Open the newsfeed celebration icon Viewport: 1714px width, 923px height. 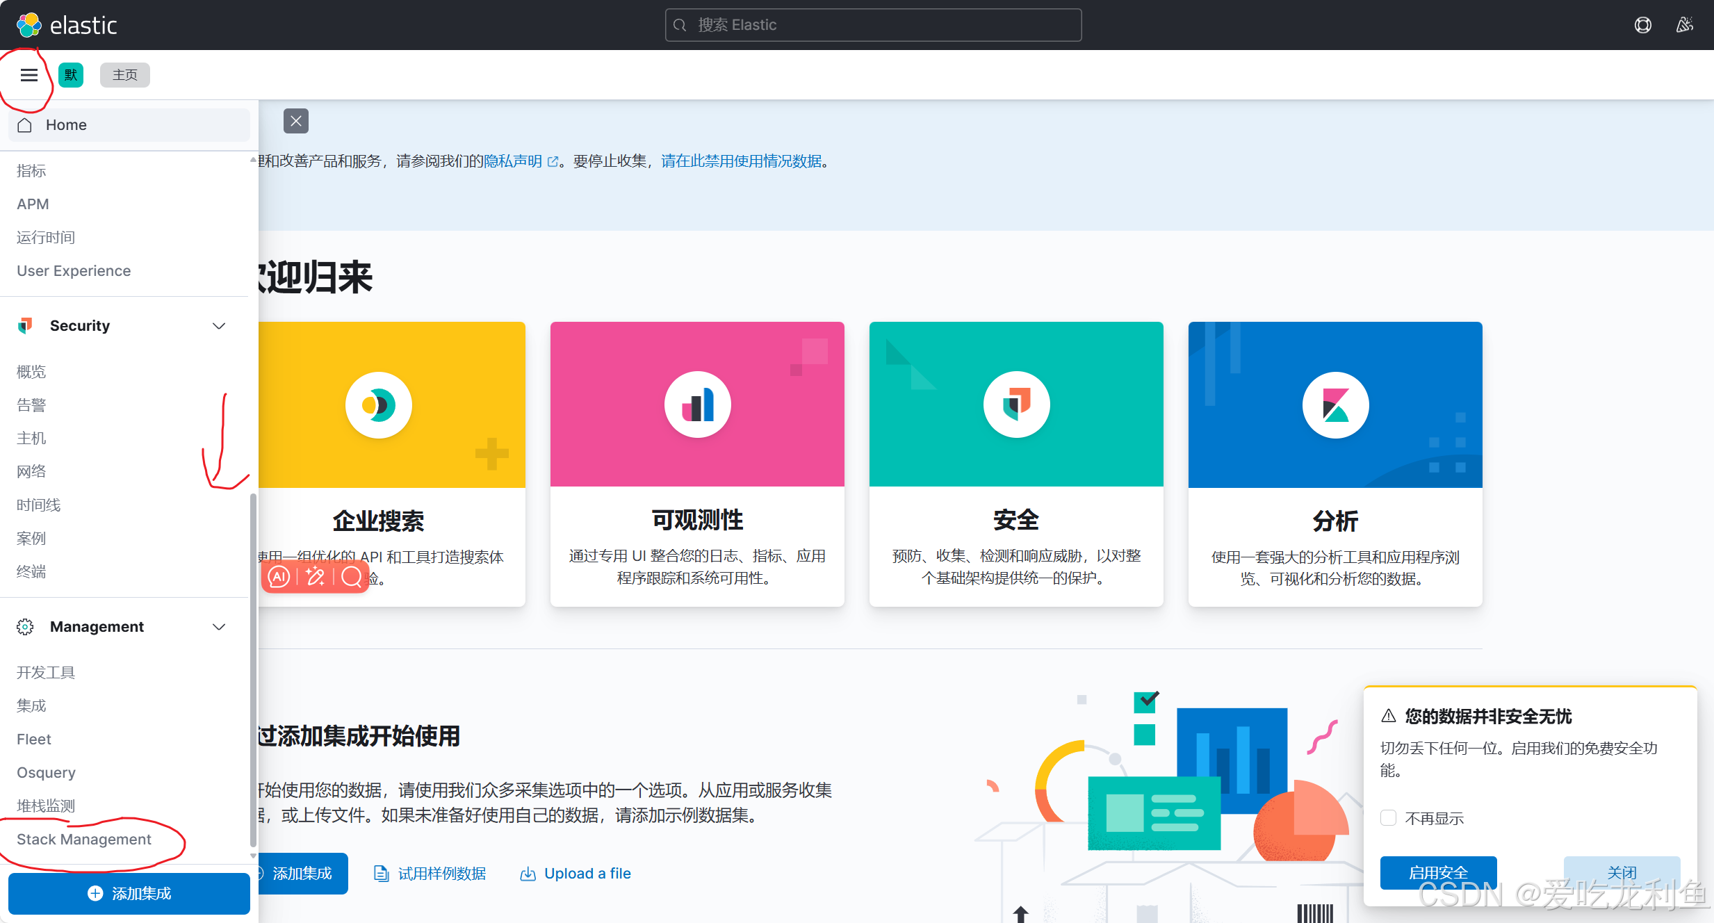click(x=1684, y=25)
